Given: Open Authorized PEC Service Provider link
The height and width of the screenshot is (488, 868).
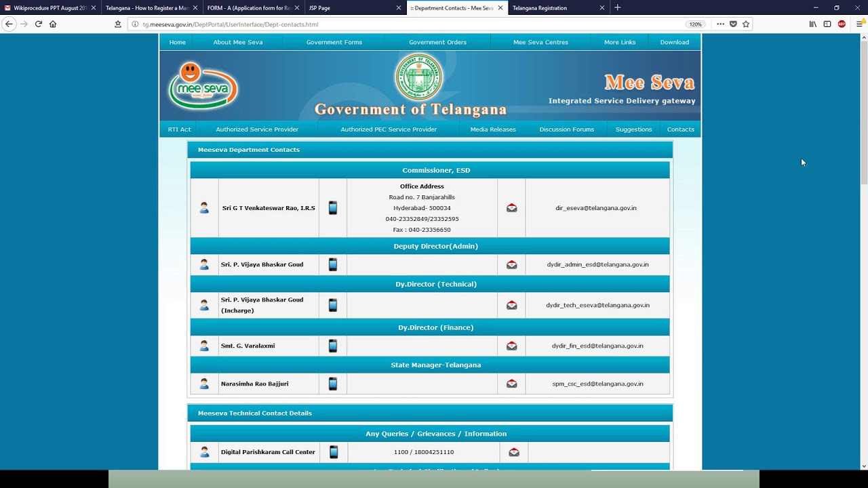Looking at the screenshot, I should [389, 129].
